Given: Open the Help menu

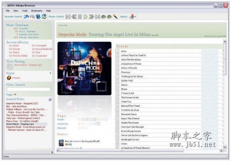Looking at the screenshot, I should (x=49, y=11).
